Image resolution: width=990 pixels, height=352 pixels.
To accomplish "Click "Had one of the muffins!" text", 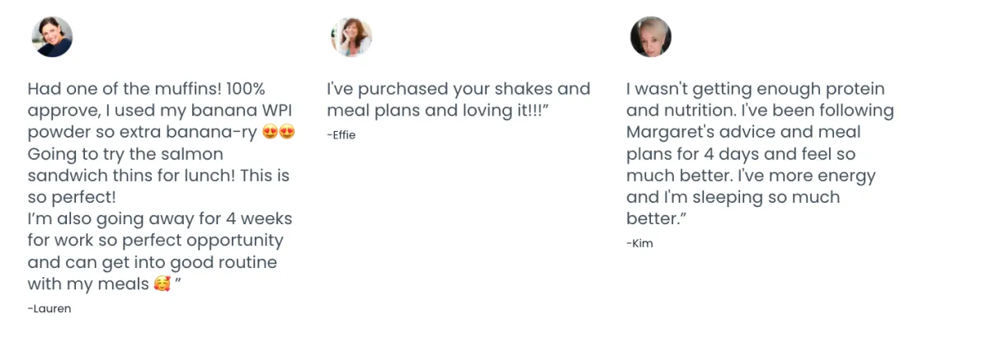I will pos(110,89).
